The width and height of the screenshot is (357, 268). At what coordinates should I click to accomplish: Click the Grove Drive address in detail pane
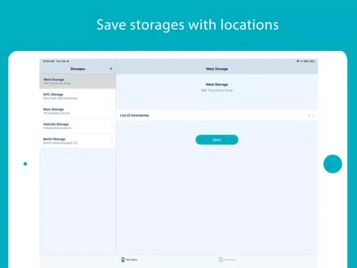[217, 90]
